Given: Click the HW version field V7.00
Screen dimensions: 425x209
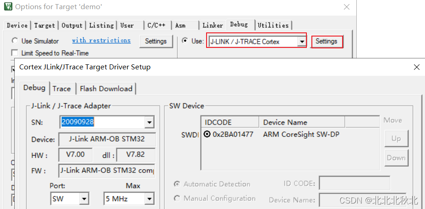Looking at the screenshot, I should click(x=76, y=155).
